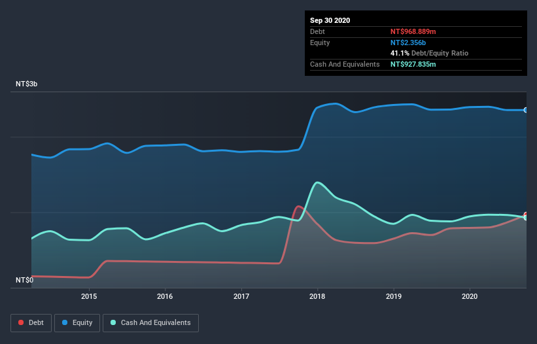Select the NT$927.835m cash value
The image size is (537, 344).
point(413,64)
